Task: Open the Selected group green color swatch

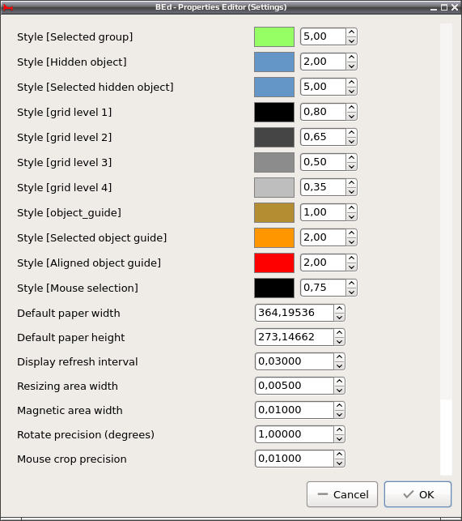Action: pyautogui.click(x=274, y=37)
